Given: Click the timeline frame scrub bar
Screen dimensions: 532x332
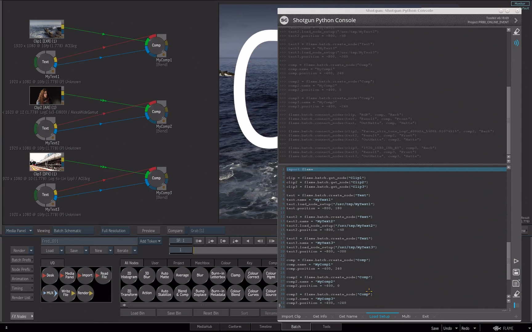Looking at the screenshot, I should (x=235, y=251).
